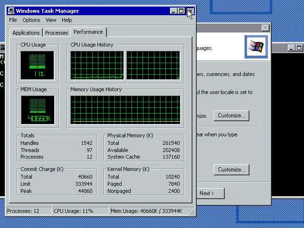Click System Cache value 137160

pyautogui.click(x=171, y=157)
